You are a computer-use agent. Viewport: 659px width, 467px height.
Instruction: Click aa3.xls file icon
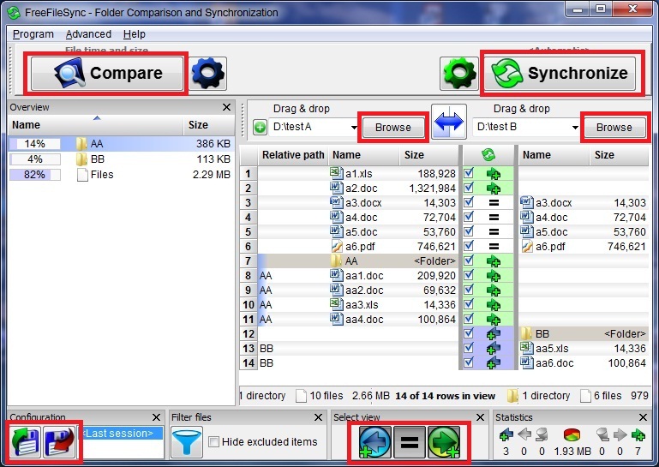click(x=337, y=304)
